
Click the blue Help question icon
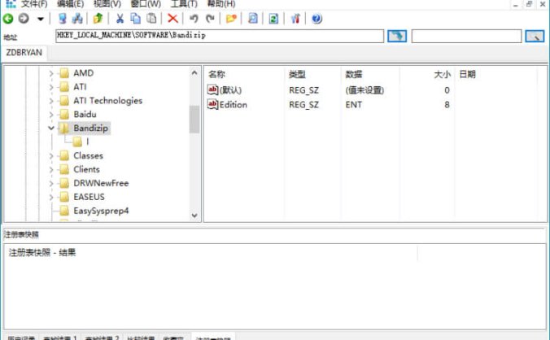[316, 19]
